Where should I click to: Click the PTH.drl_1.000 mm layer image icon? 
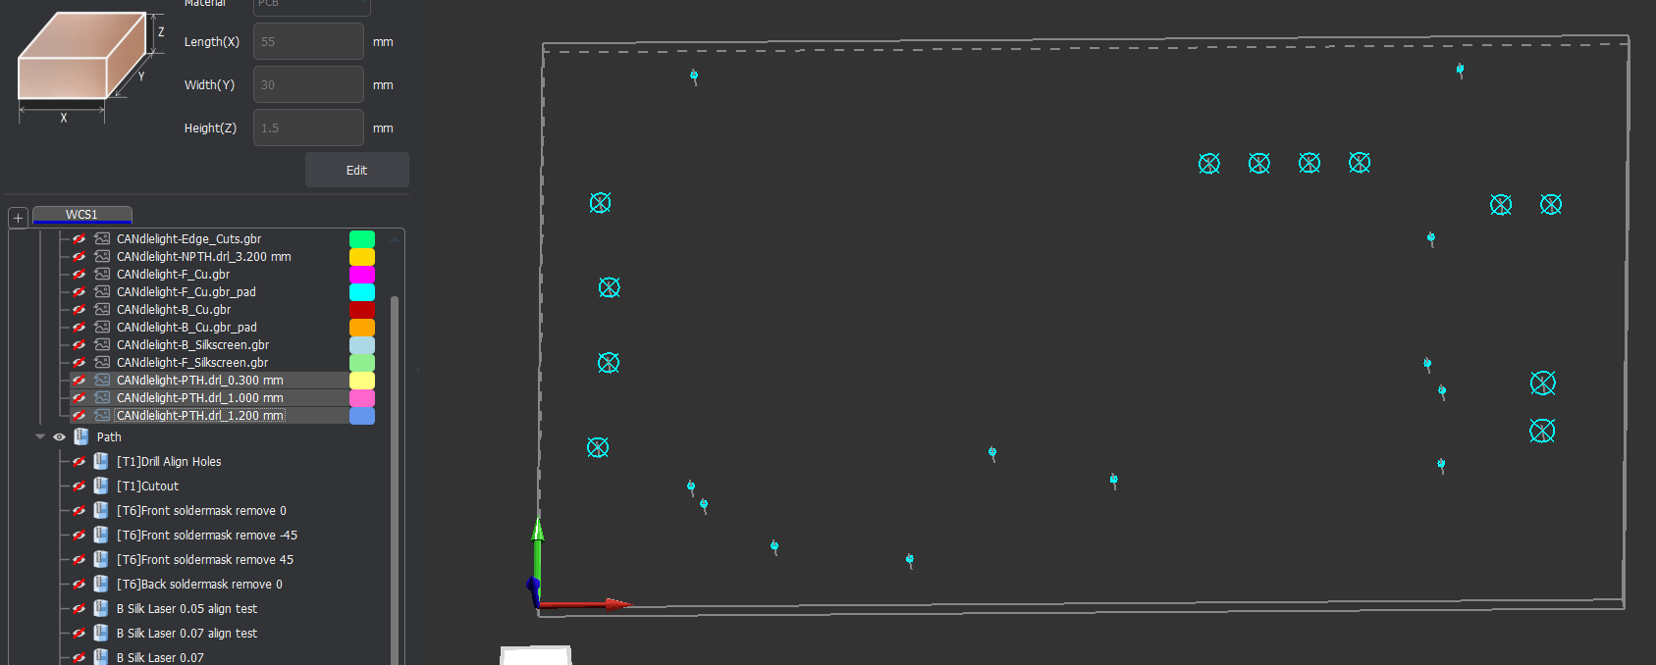[102, 397]
